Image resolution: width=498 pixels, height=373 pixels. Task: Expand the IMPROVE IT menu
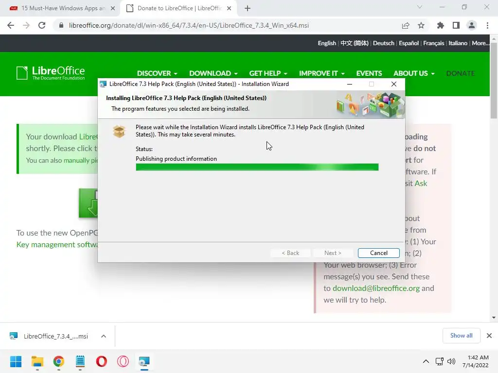(x=322, y=73)
